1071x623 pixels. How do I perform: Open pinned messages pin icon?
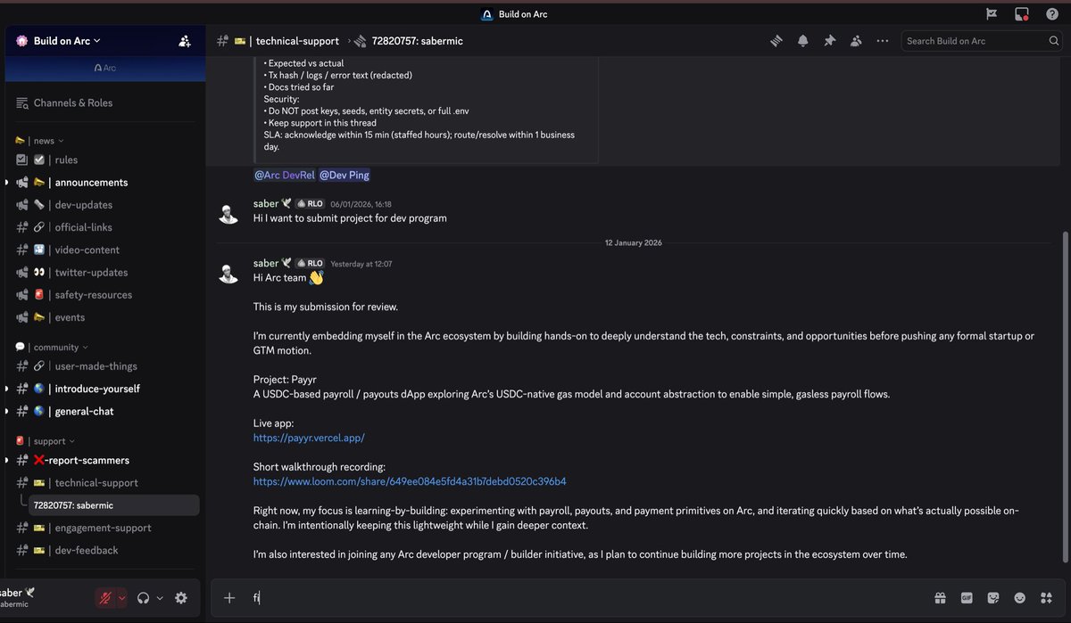point(830,41)
